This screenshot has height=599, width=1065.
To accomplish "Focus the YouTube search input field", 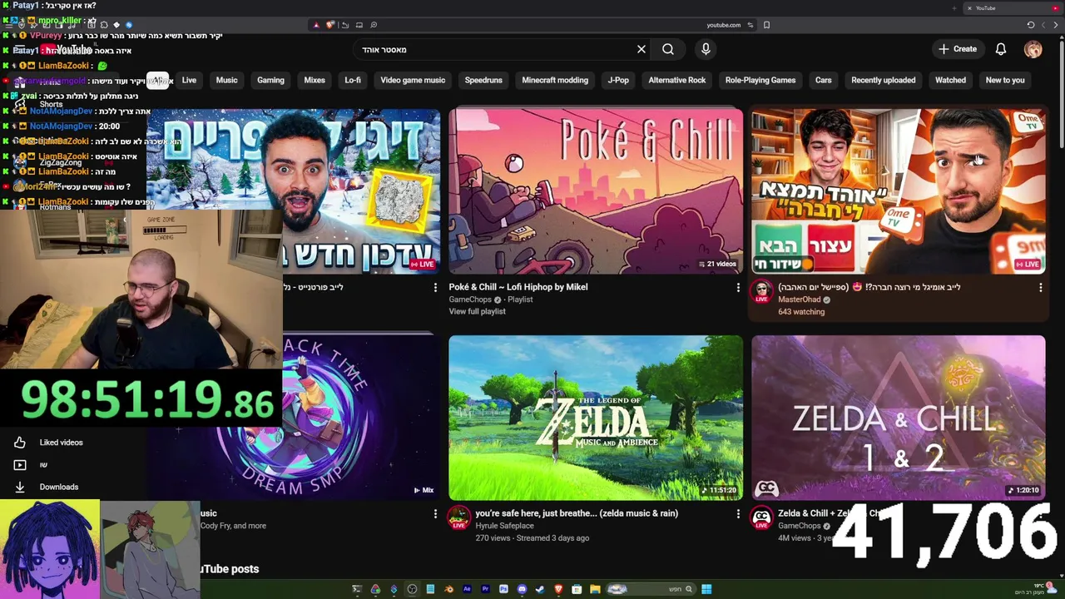I will (x=494, y=49).
